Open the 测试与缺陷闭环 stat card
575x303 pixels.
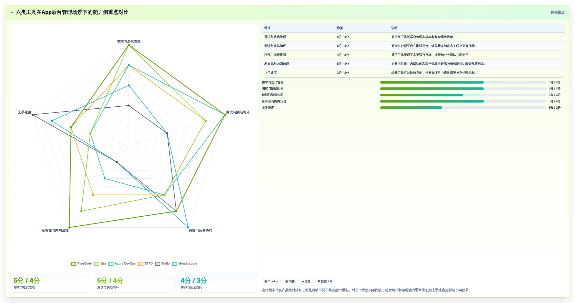[134, 283]
